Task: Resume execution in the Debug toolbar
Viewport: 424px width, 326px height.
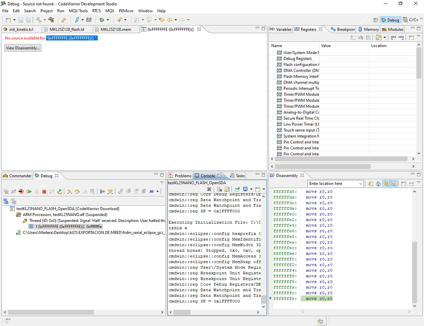Action: [x=28, y=192]
